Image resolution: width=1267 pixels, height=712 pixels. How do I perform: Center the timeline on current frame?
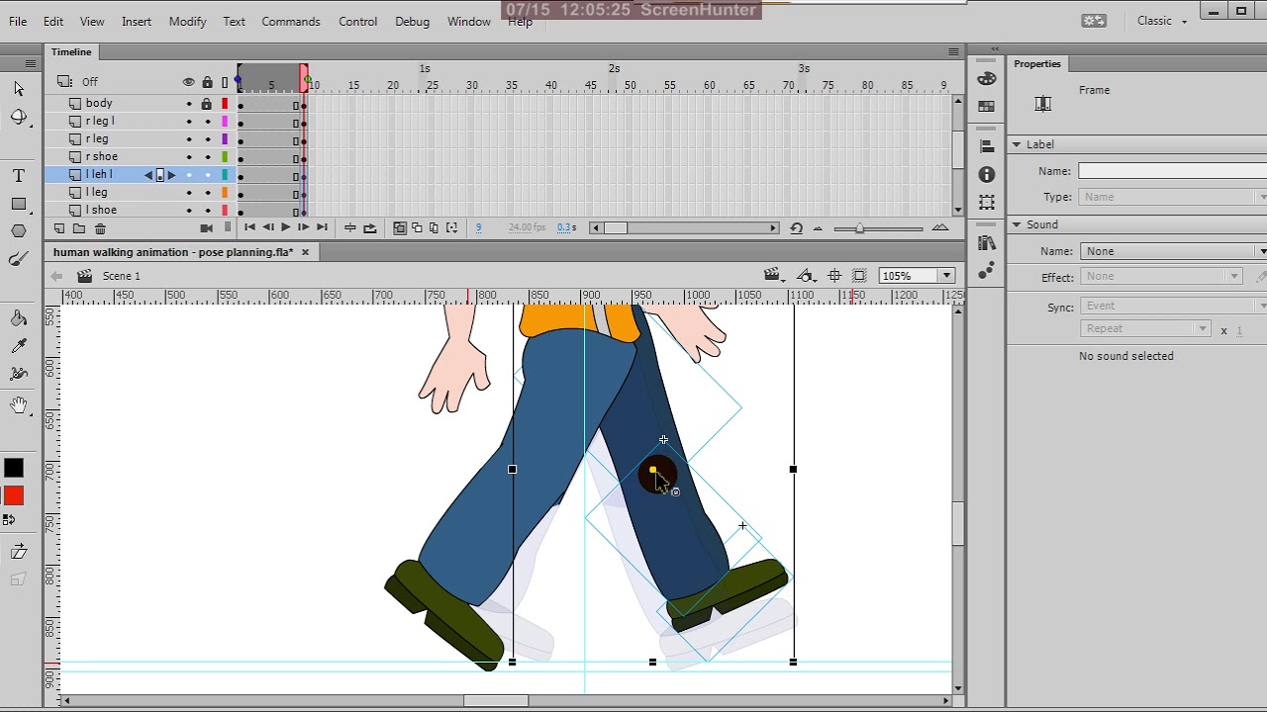click(350, 228)
